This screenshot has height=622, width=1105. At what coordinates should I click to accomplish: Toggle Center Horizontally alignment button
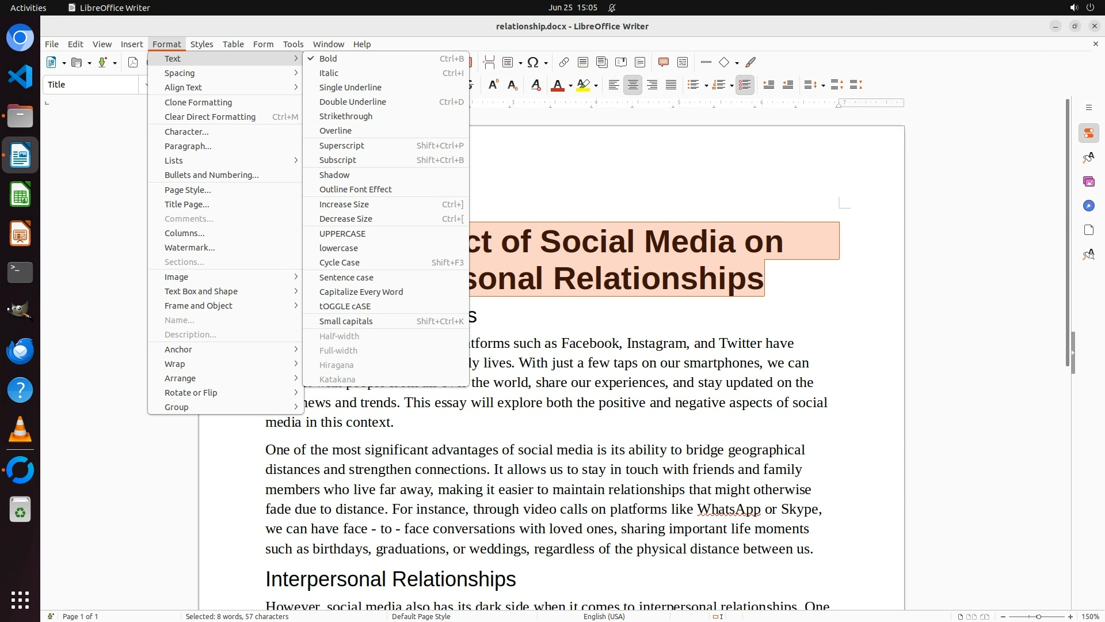click(632, 85)
